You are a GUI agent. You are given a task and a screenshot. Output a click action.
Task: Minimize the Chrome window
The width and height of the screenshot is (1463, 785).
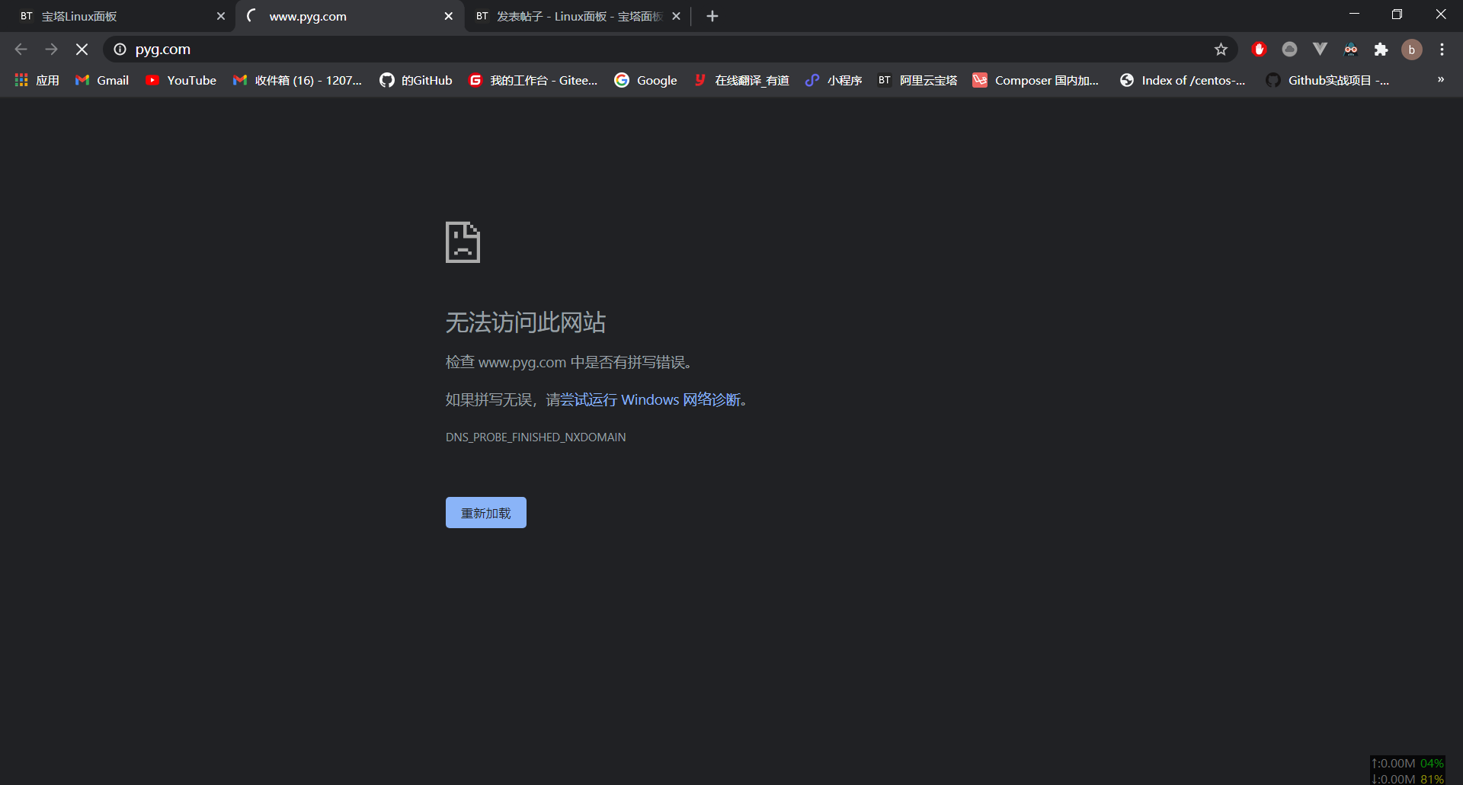click(1354, 14)
